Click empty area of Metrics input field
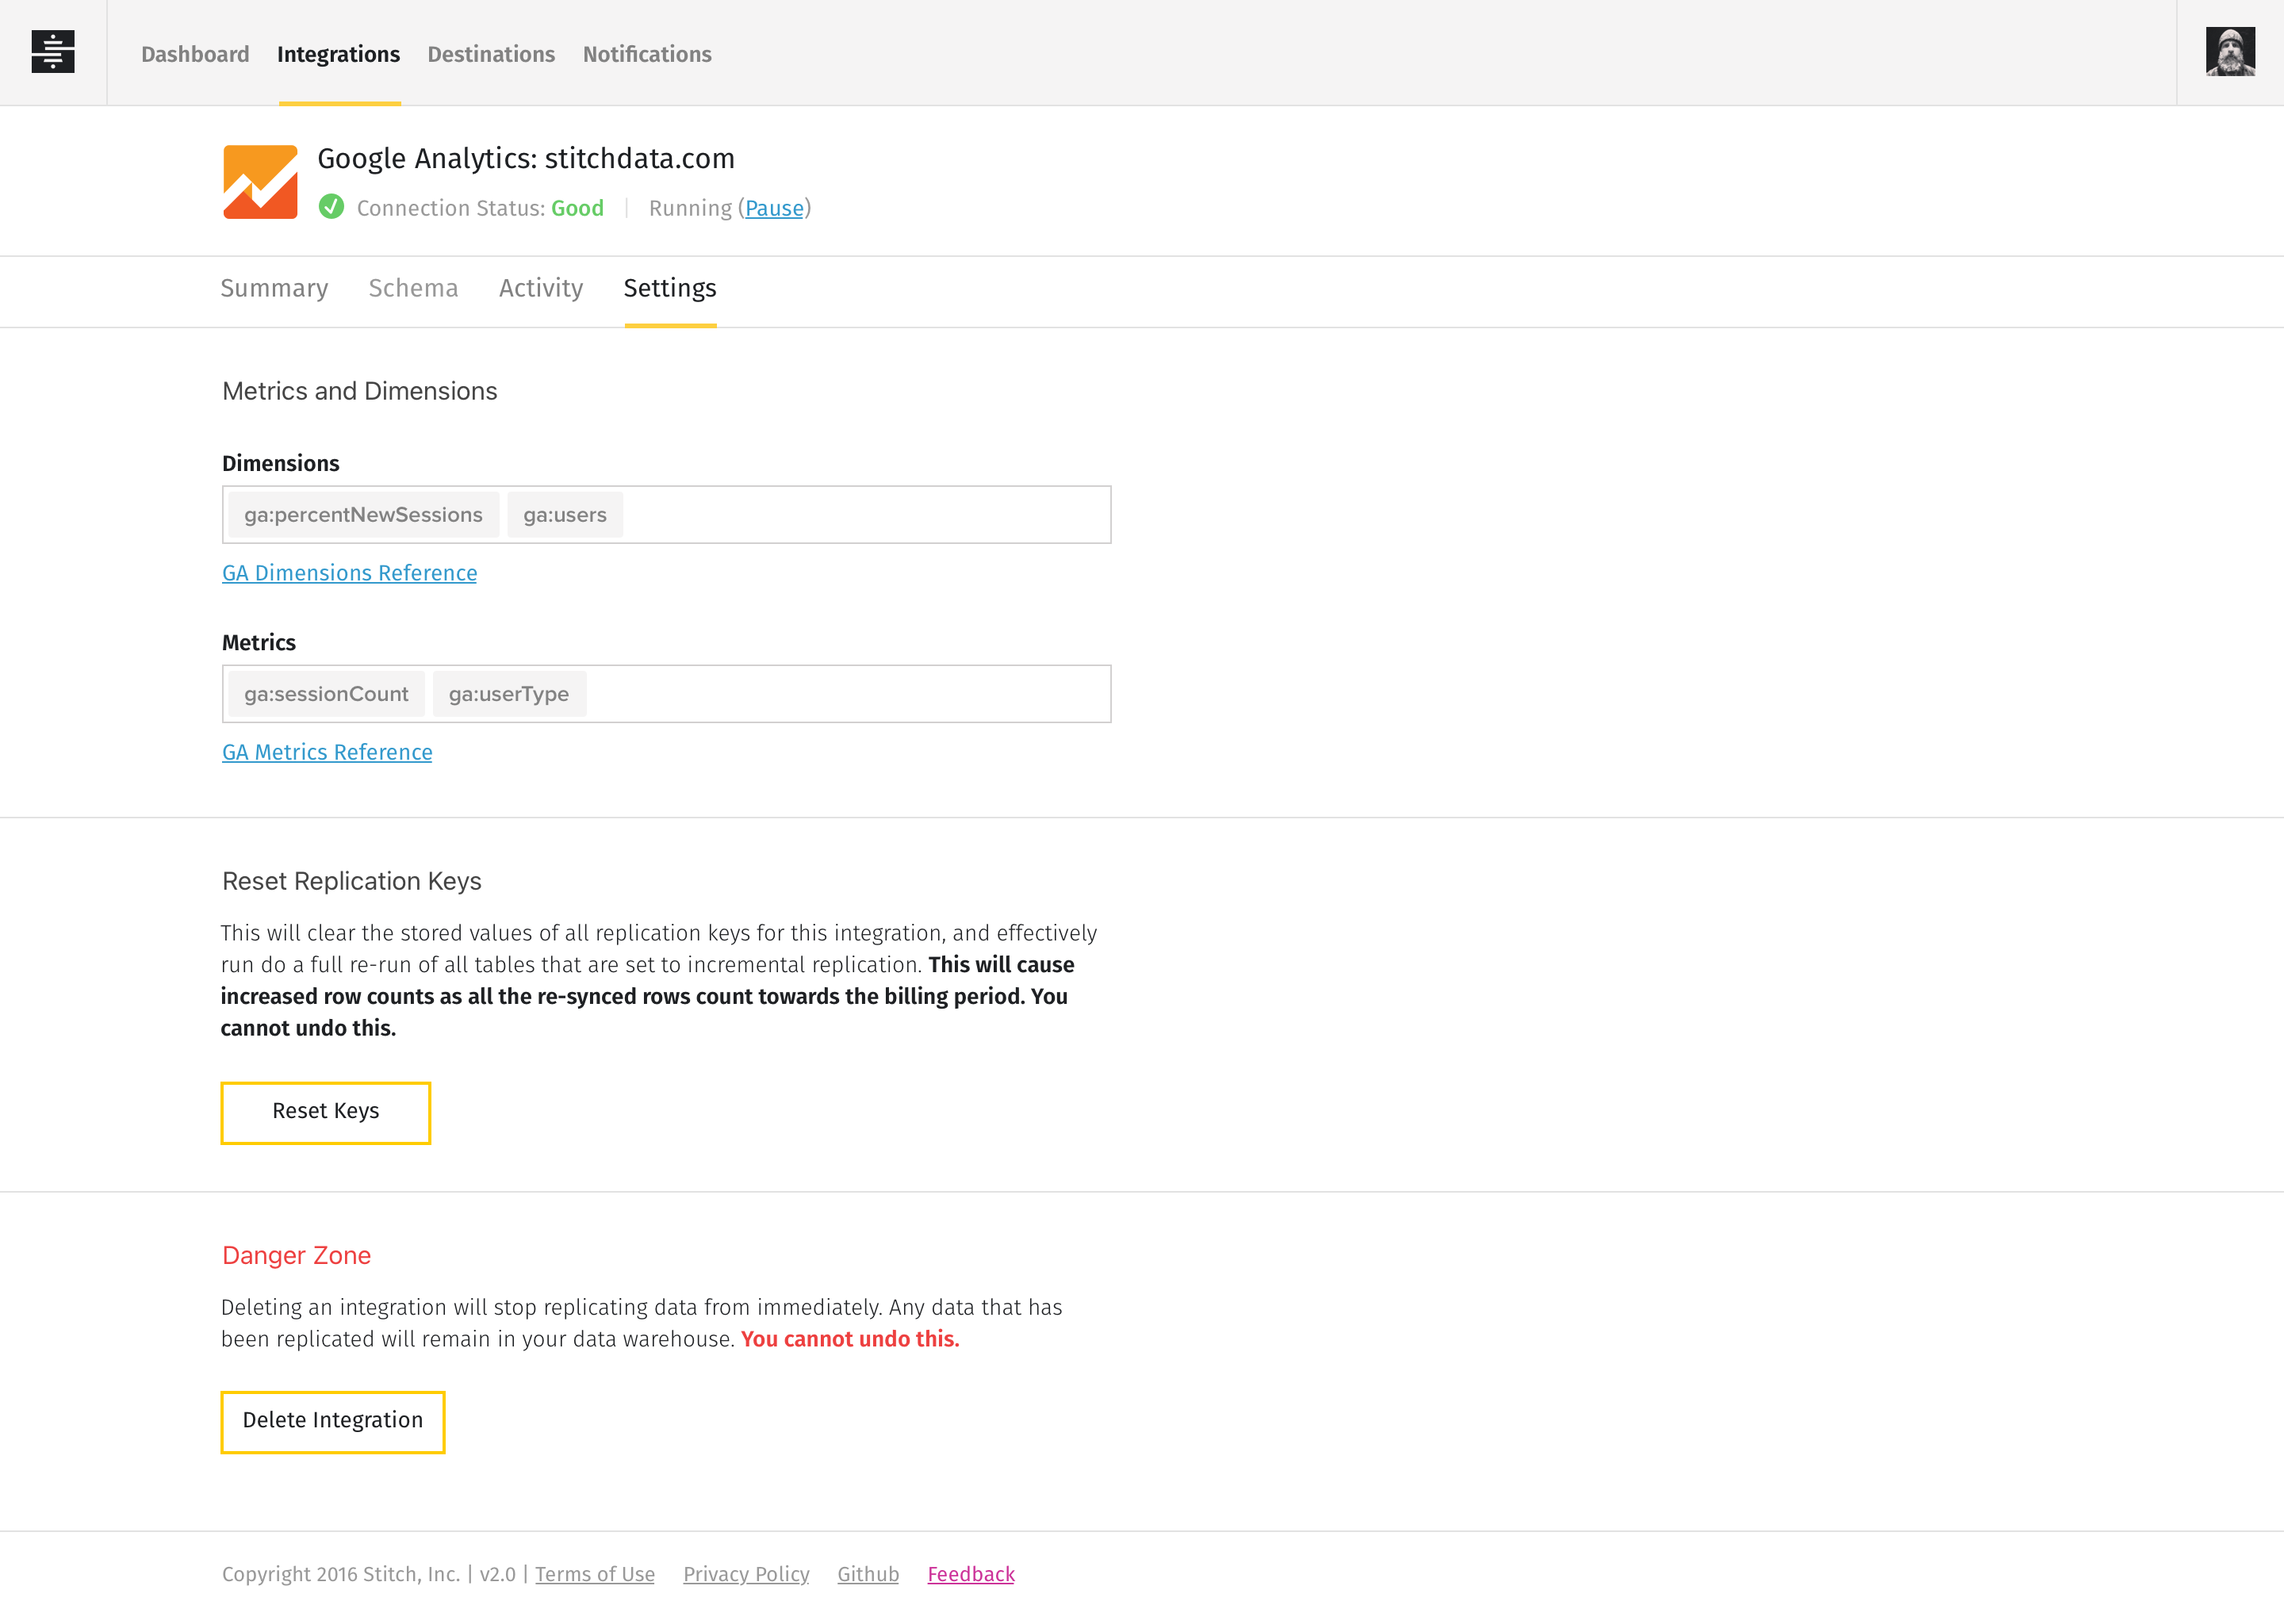The width and height of the screenshot is (2284, 1624). [x=848, y=694]
